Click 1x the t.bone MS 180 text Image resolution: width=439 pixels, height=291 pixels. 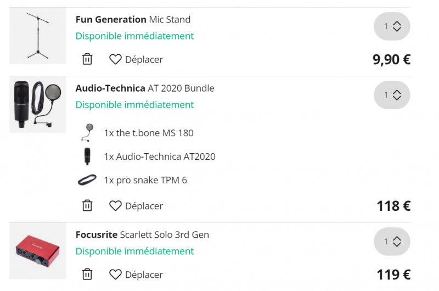click(148, 133)
